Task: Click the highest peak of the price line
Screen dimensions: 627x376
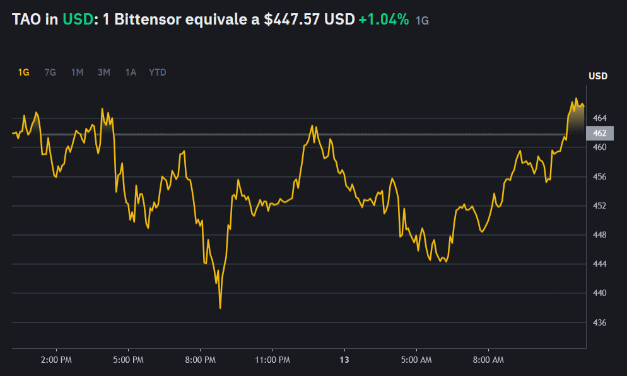Action: point(576,98)
